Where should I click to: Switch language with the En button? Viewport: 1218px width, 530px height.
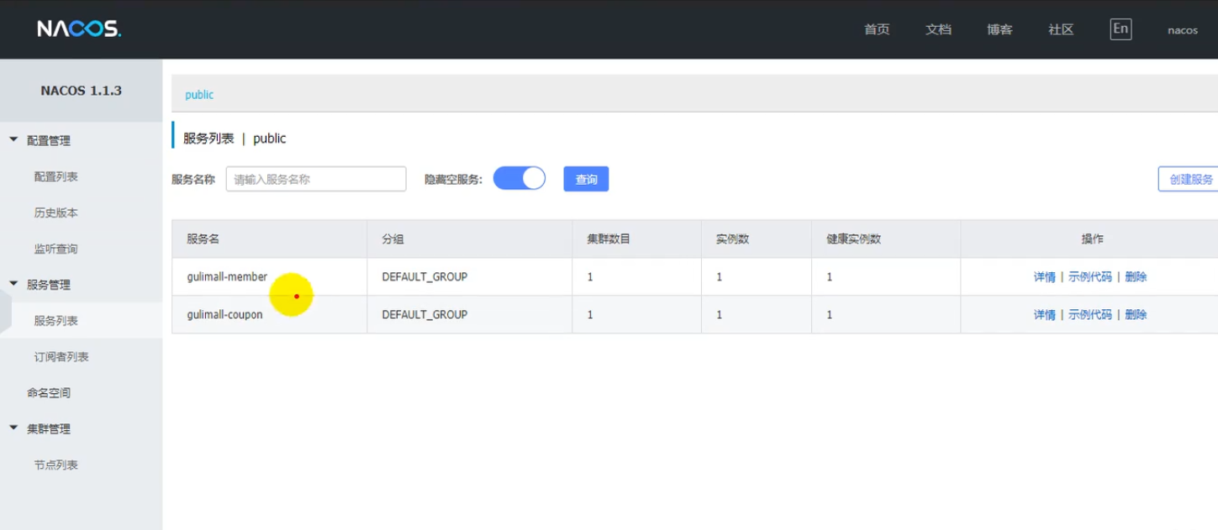click(1120, 29)
